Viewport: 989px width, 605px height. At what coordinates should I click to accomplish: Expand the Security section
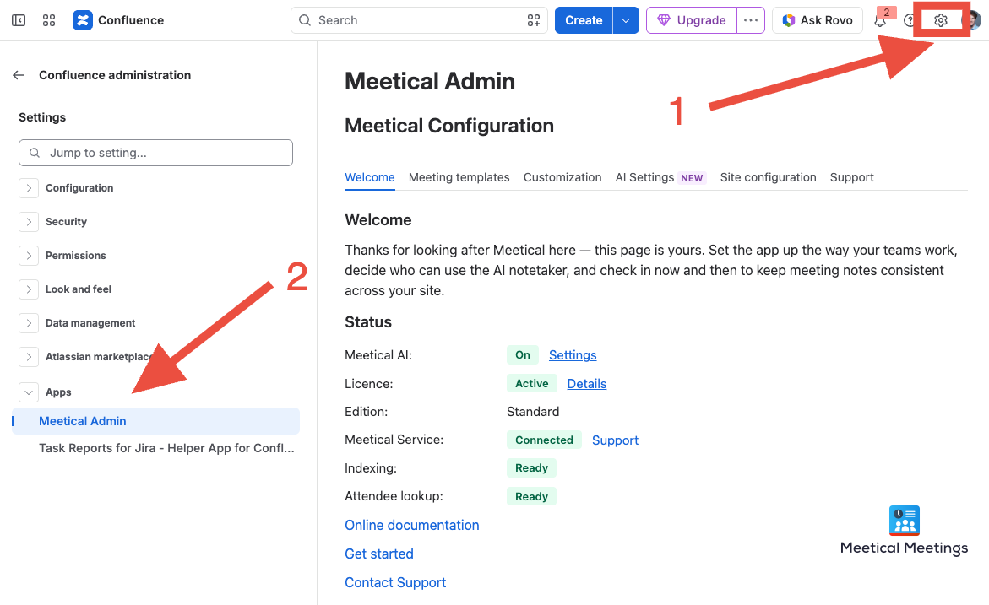click(x=29, y=221)
